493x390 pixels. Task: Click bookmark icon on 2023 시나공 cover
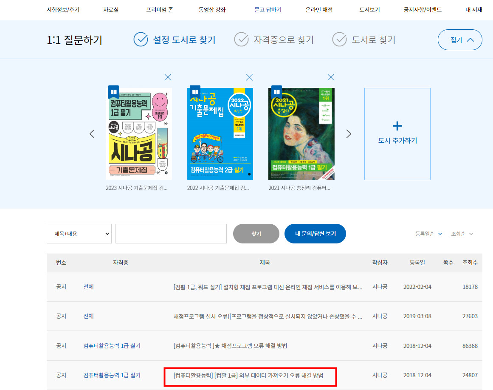coord(113,91)
